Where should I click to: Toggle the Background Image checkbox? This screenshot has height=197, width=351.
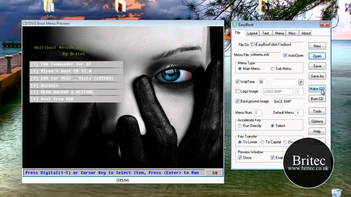tap(237, 101)
